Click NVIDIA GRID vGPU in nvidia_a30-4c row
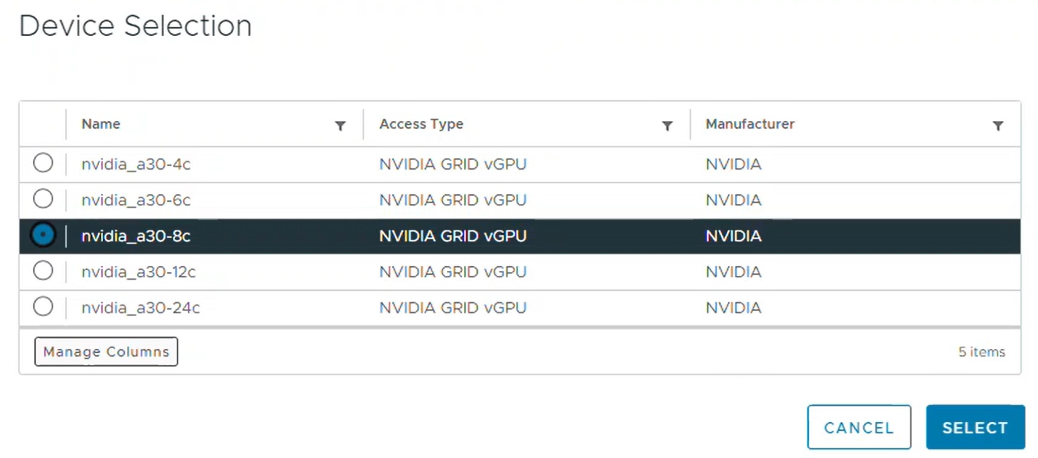Viewport: 1038px width, 458px height. pos(453,165)
